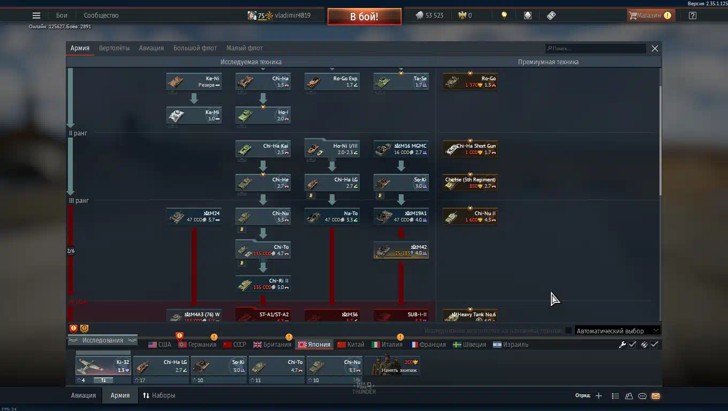Select the Chi-Ha Kai tank

263,149
